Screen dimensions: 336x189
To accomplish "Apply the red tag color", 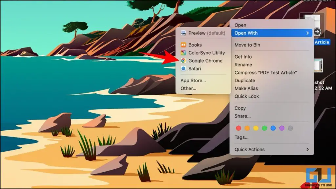I will coord(239,128).
